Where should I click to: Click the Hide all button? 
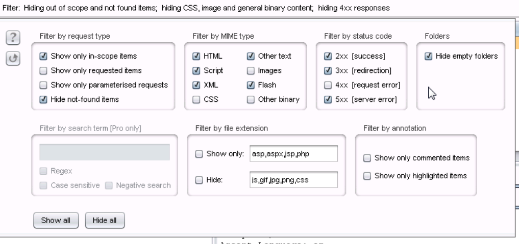coord(105,221)
